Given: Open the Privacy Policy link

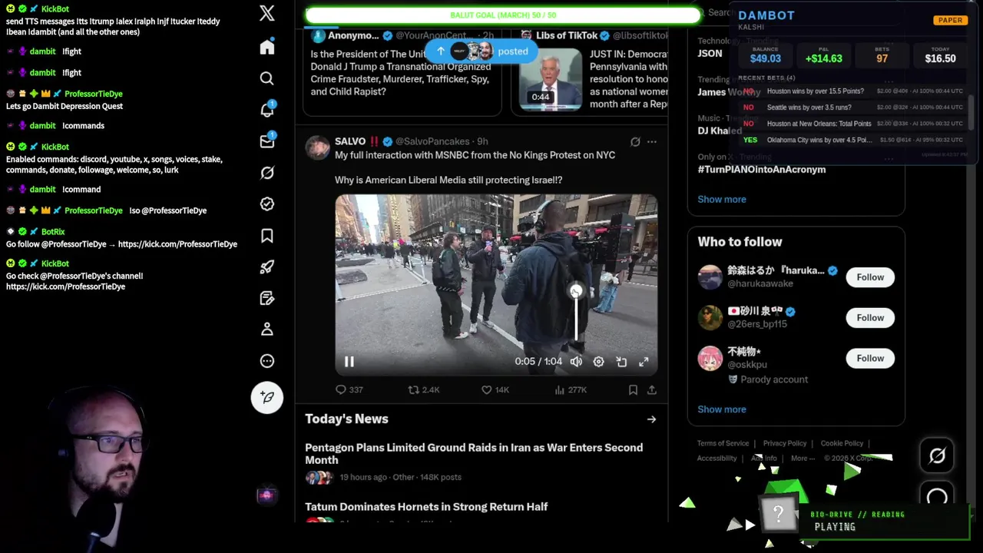Looking at the screenshot, I should 785,443.
